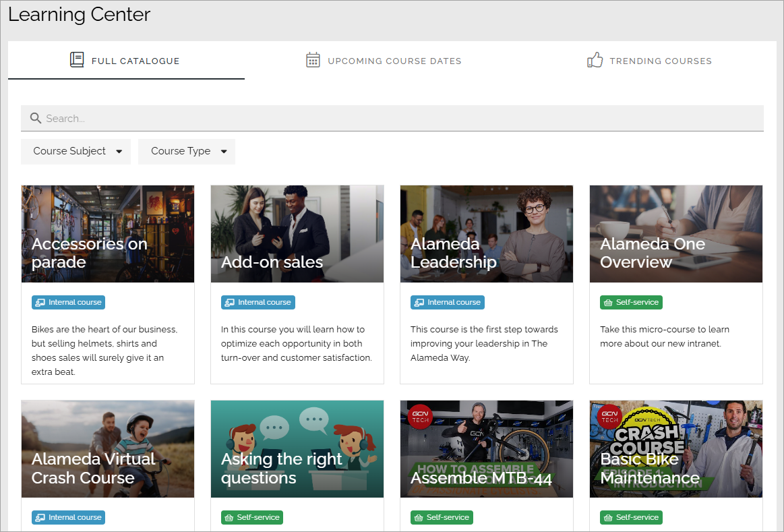Screen dimensions: 784x532
Task: Click Internal course badge on Accessories on parade
Action: tap(69, 302)
